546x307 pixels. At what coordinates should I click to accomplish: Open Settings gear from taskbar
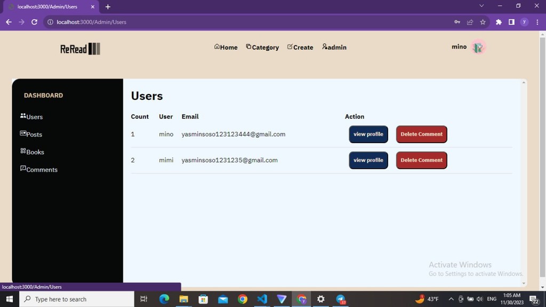pyautogui.click(x=320, y=299)
